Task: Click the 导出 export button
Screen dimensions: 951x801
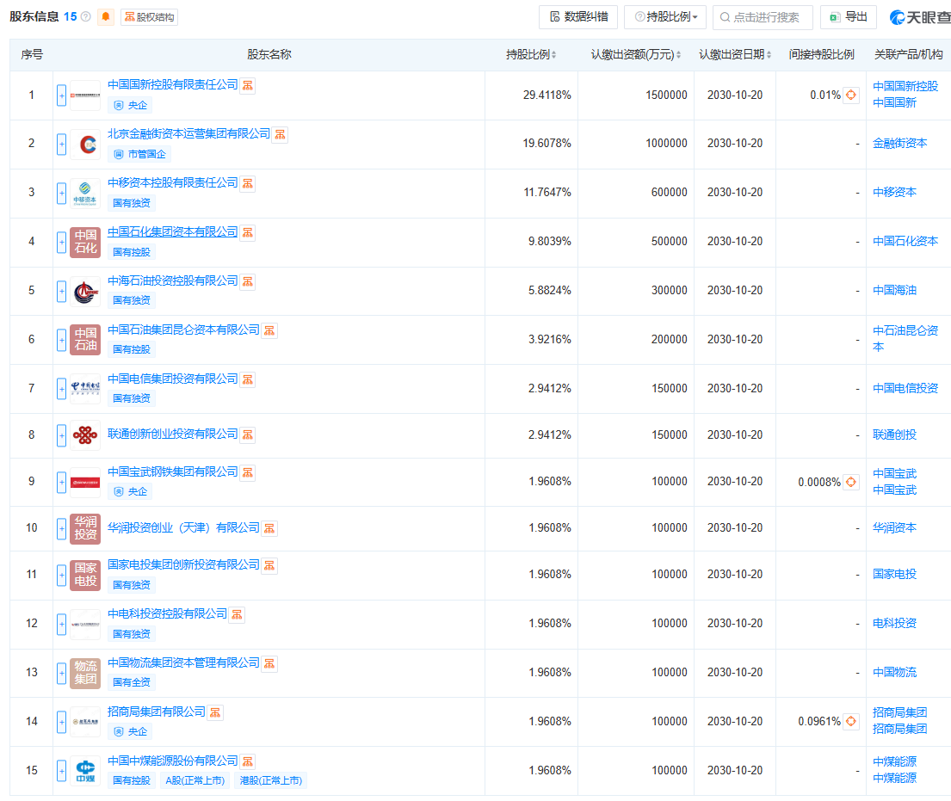Action: pos(848,16)
